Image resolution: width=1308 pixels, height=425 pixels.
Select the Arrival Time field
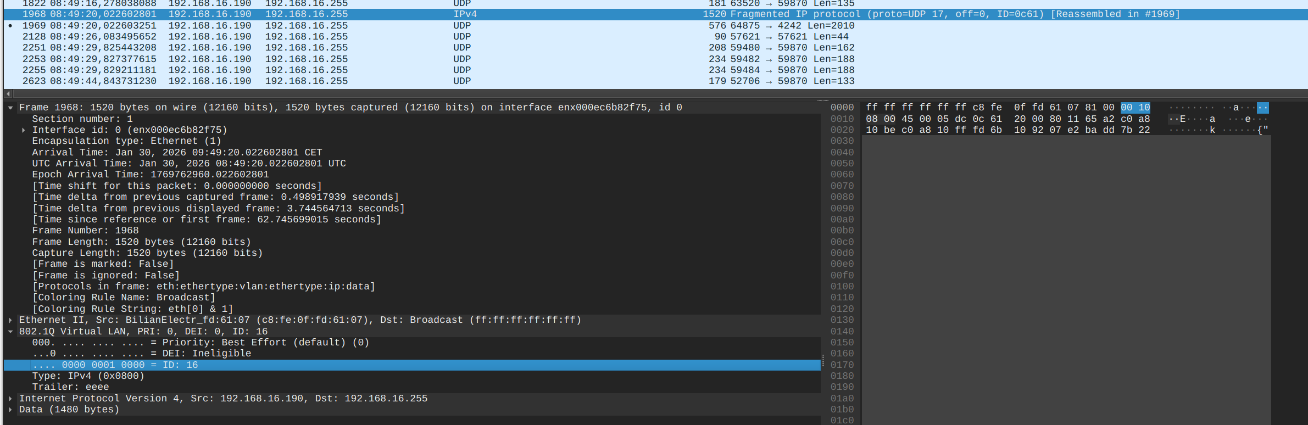[x=177, y=153]
